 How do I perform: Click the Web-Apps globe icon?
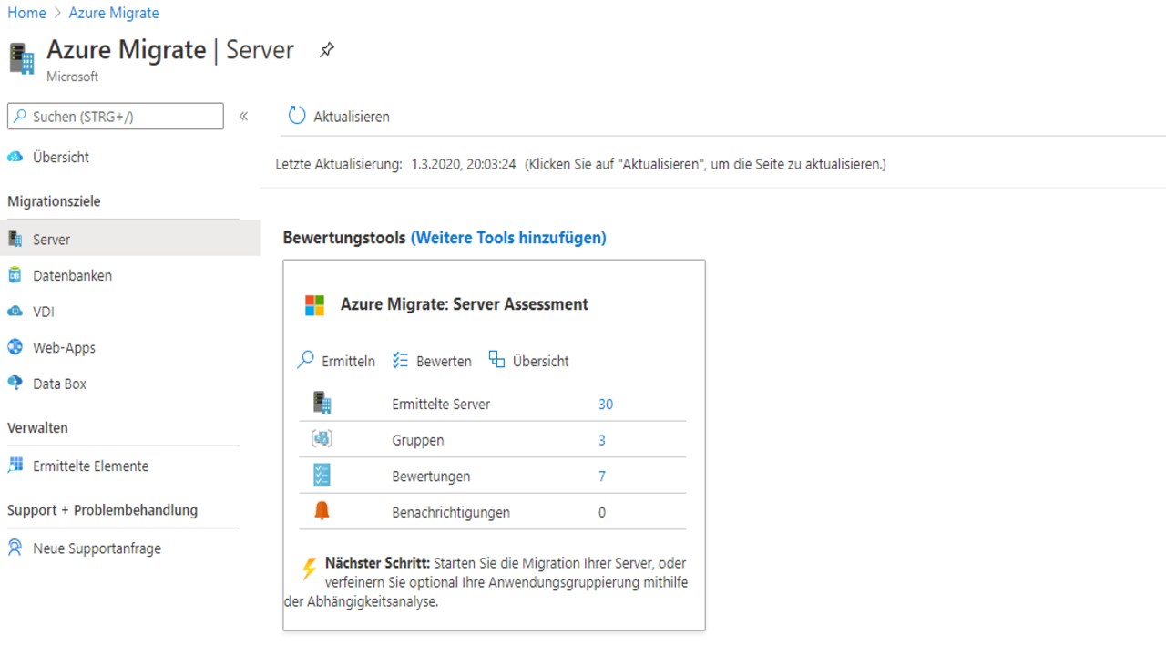coord(15,347)
